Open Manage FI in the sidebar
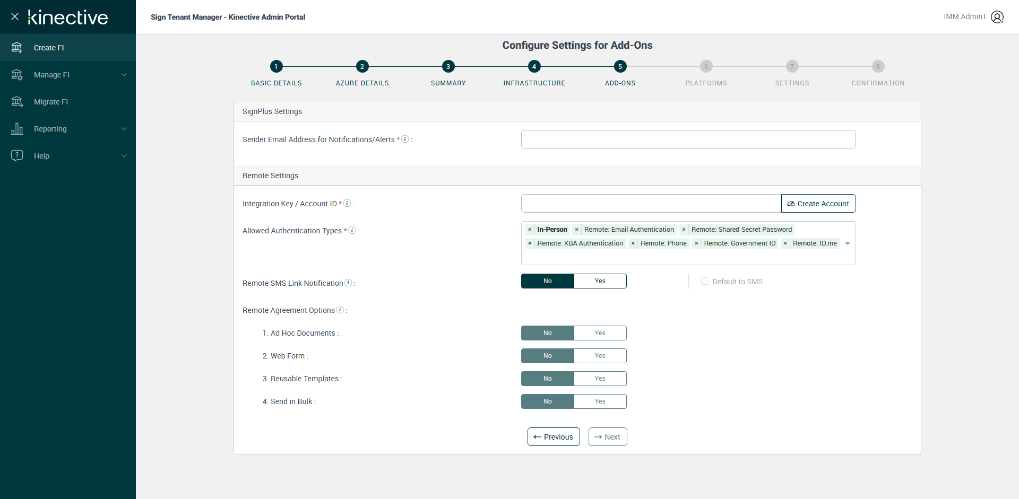Screen dimensions: 1019x499 point(68,75)
